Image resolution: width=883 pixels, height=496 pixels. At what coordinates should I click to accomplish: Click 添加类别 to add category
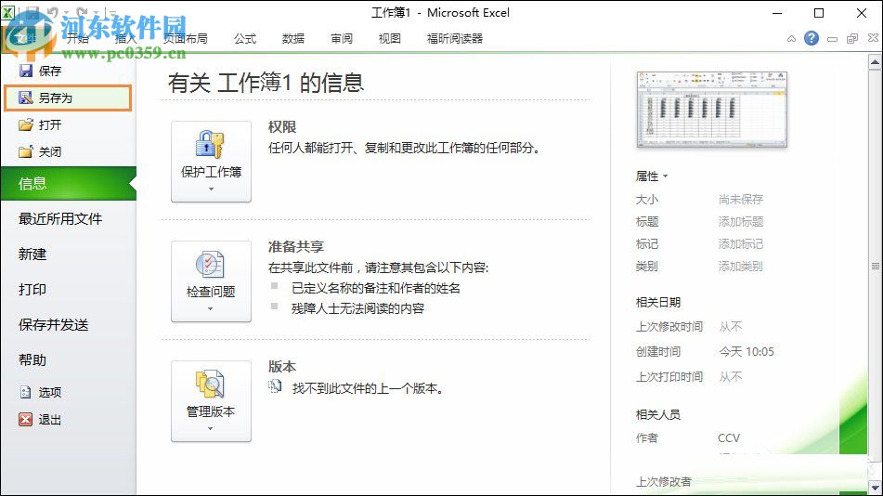[741, 266]
